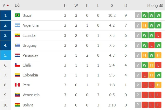Screen dimensions: 165x110
Task: Click the rank 1 position badge
Action: tap(6, 15)
